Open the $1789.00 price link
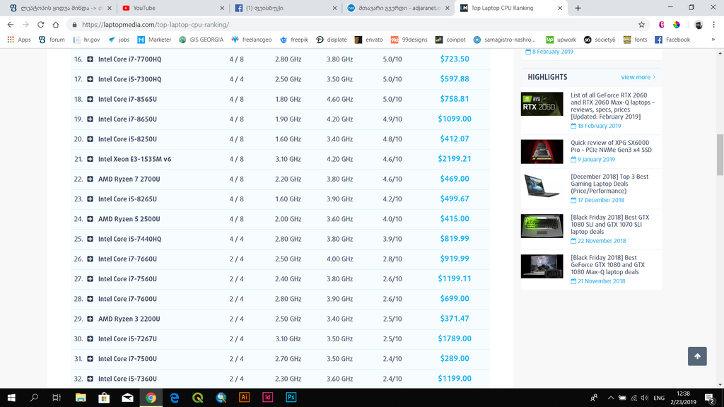The image size is (724, 407). (455, 338)
